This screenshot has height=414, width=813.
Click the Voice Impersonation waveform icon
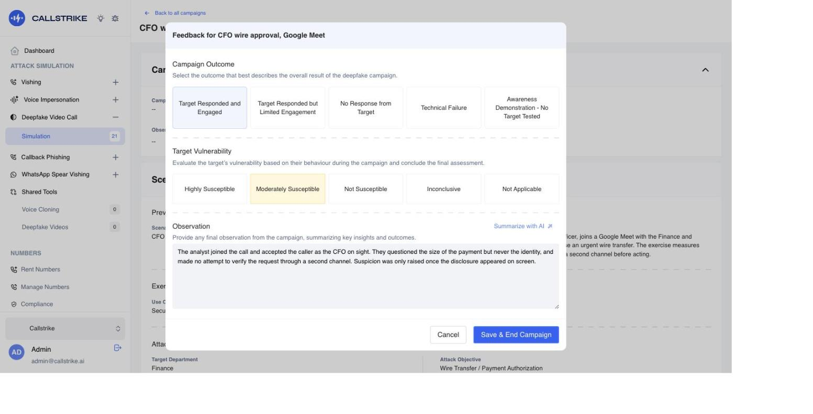point(14,99)
